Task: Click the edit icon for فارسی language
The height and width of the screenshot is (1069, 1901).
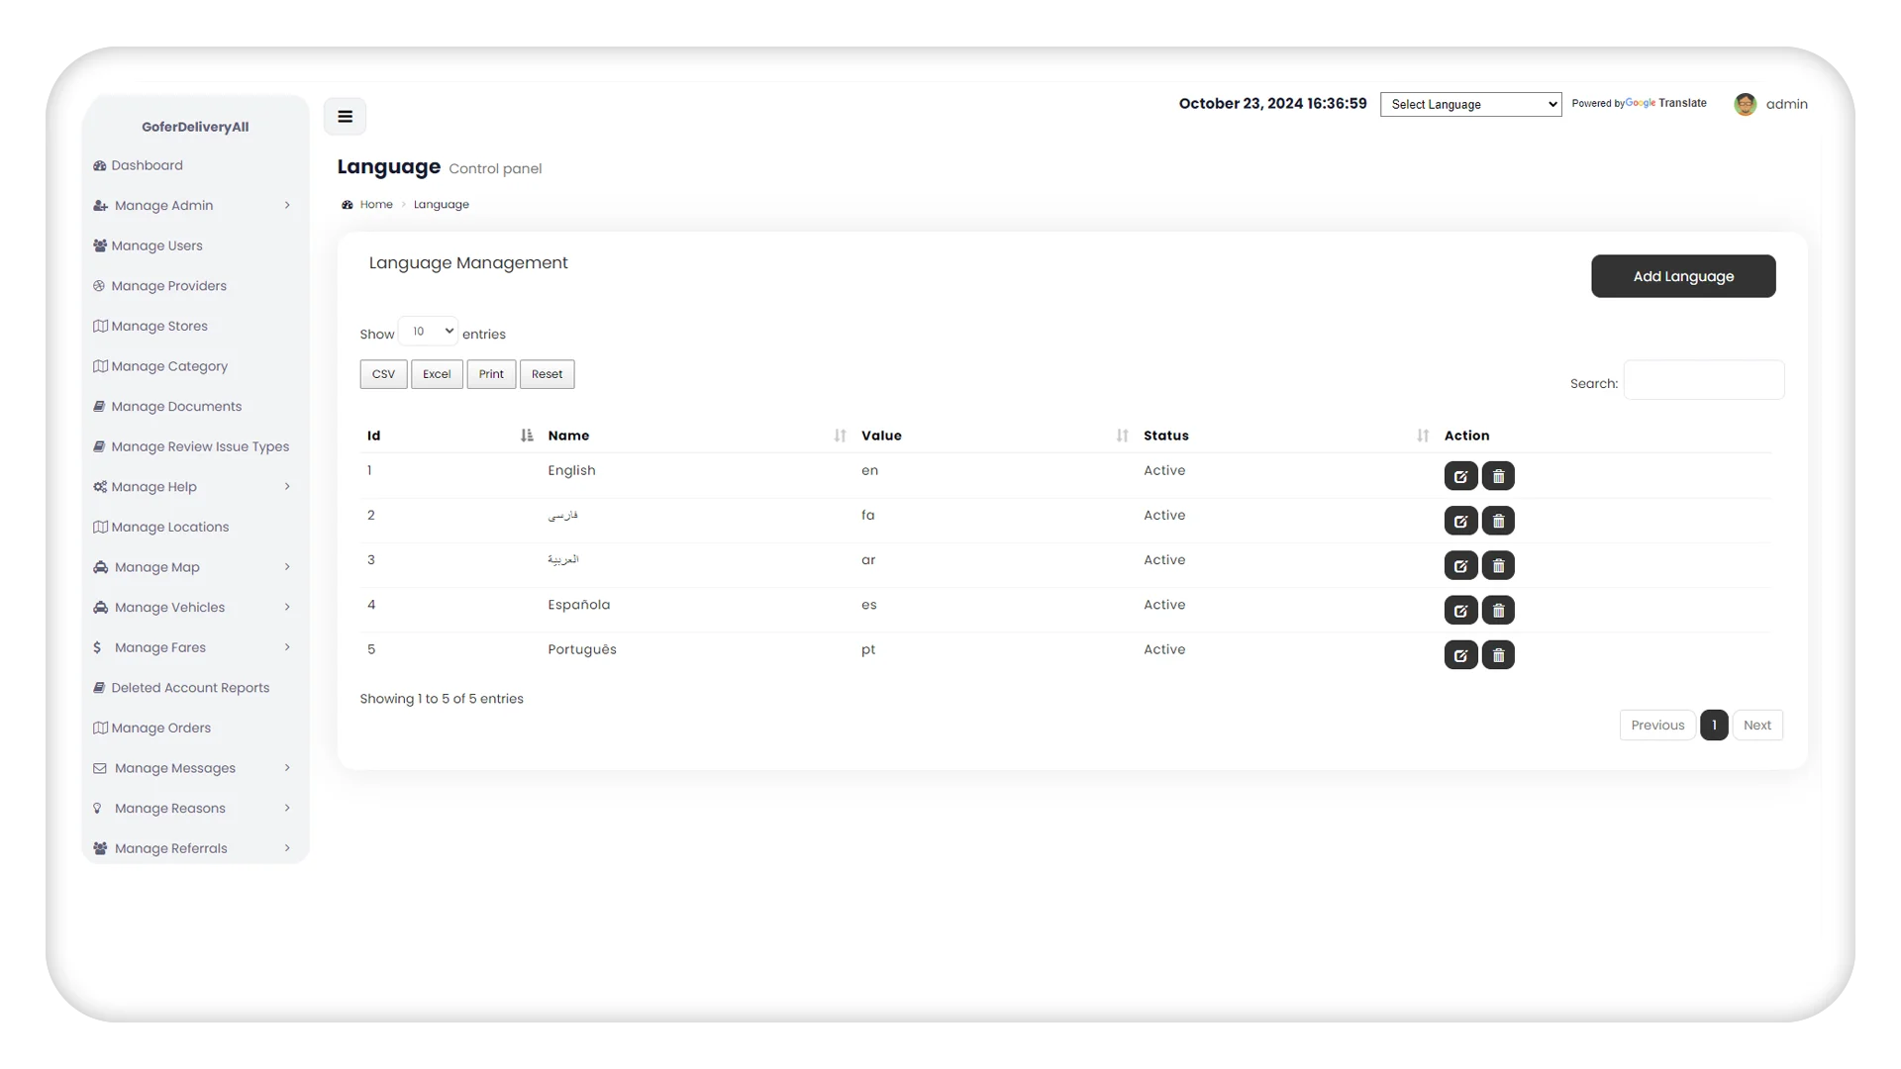Action: tap(1461, 520)
